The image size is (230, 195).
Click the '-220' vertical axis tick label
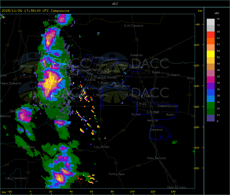196,168
